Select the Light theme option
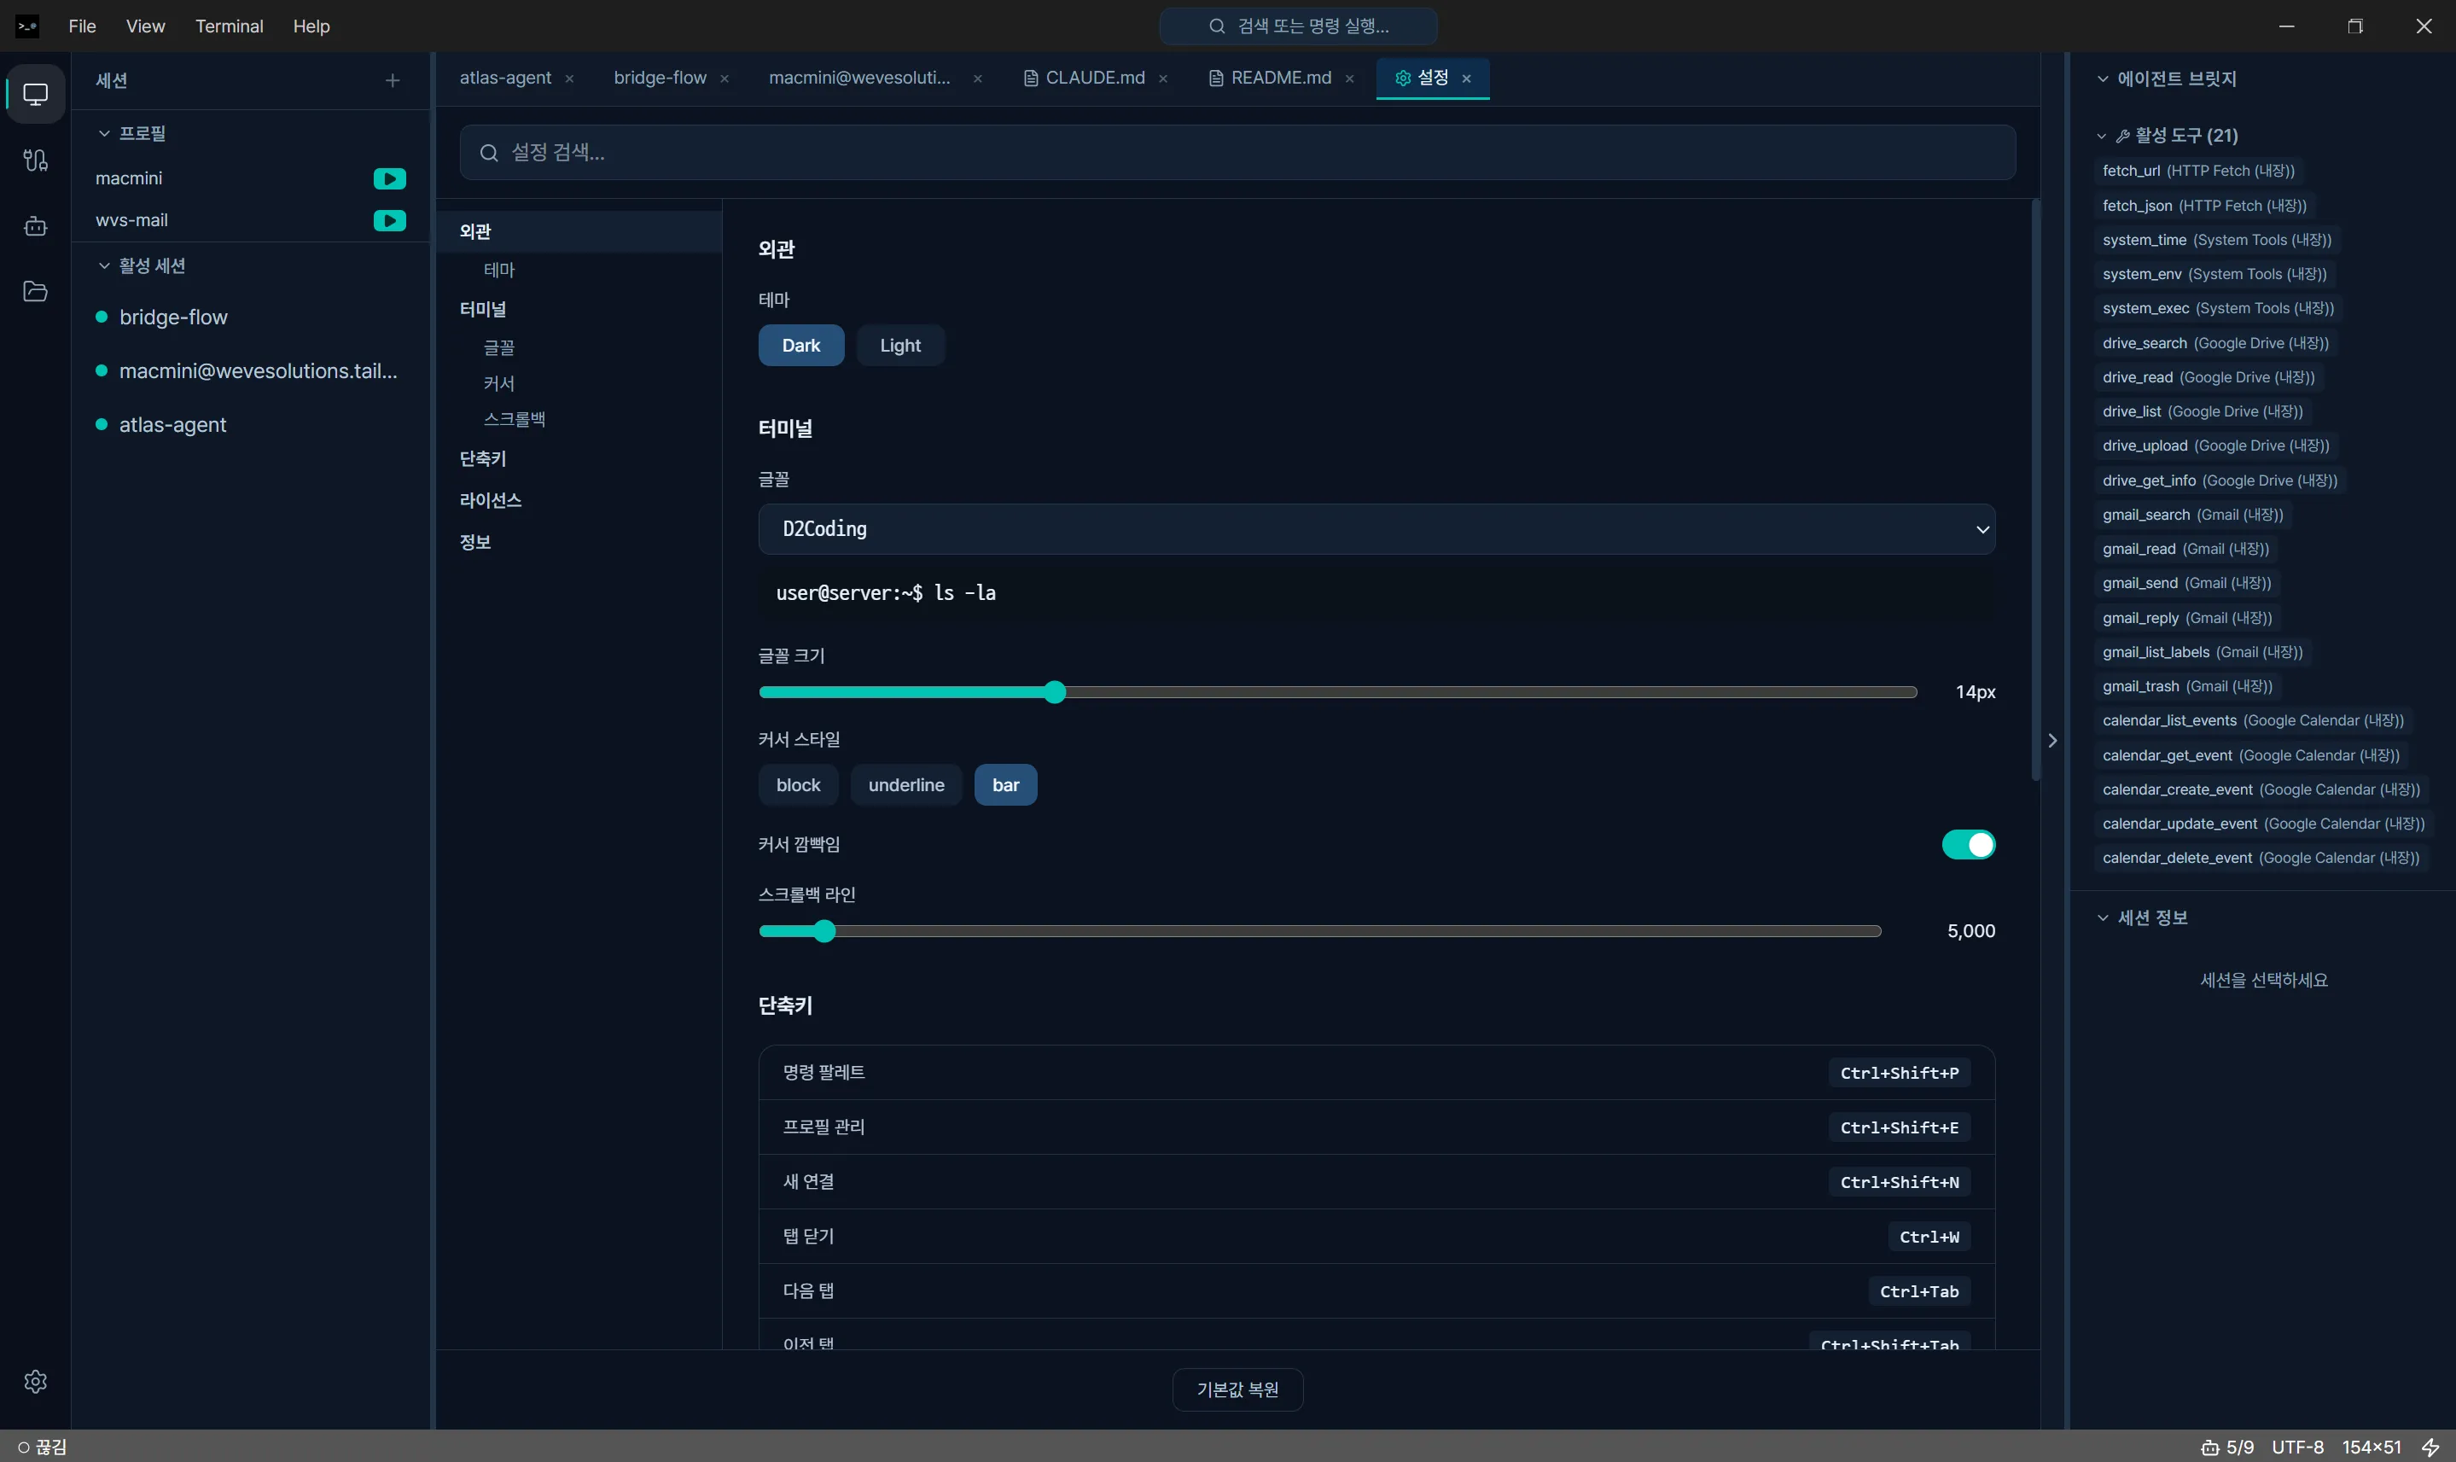 pyautogui.click(x=899, y=346)
